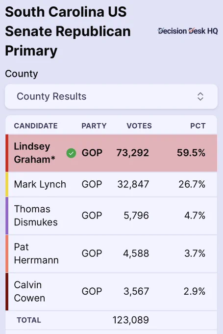Click the red color bar beside Graham

coord(7,153)
